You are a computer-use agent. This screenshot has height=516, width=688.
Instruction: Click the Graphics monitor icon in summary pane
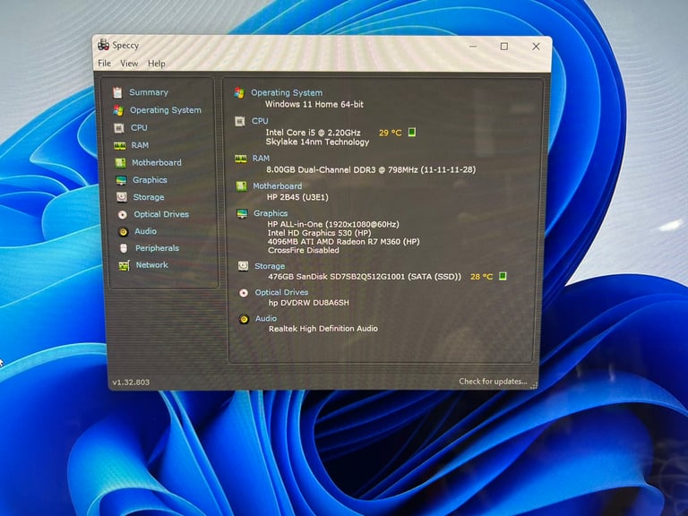pos(242,214)
